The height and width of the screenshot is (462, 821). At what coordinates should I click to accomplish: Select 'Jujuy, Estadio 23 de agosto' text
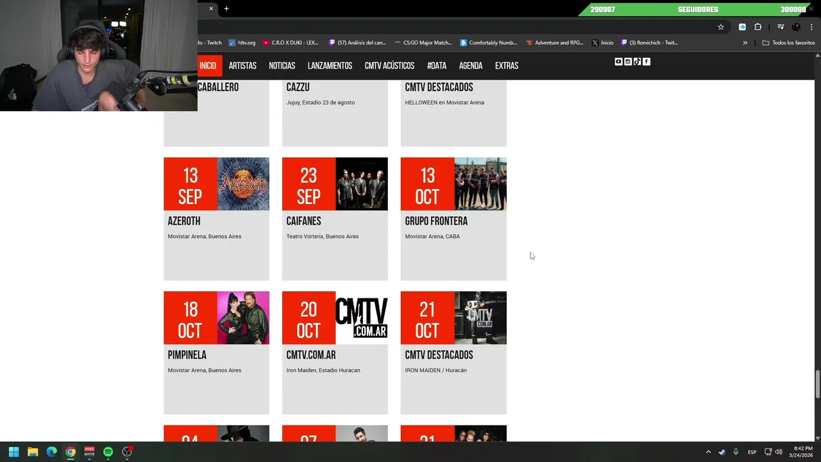[321, 103]
